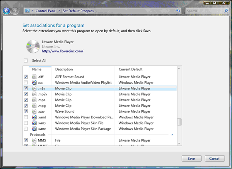The width and height of the screenshot is (232, 169).
Task: Uncheck the .mp2v extension checkbox
Action: tap(26, 94)
